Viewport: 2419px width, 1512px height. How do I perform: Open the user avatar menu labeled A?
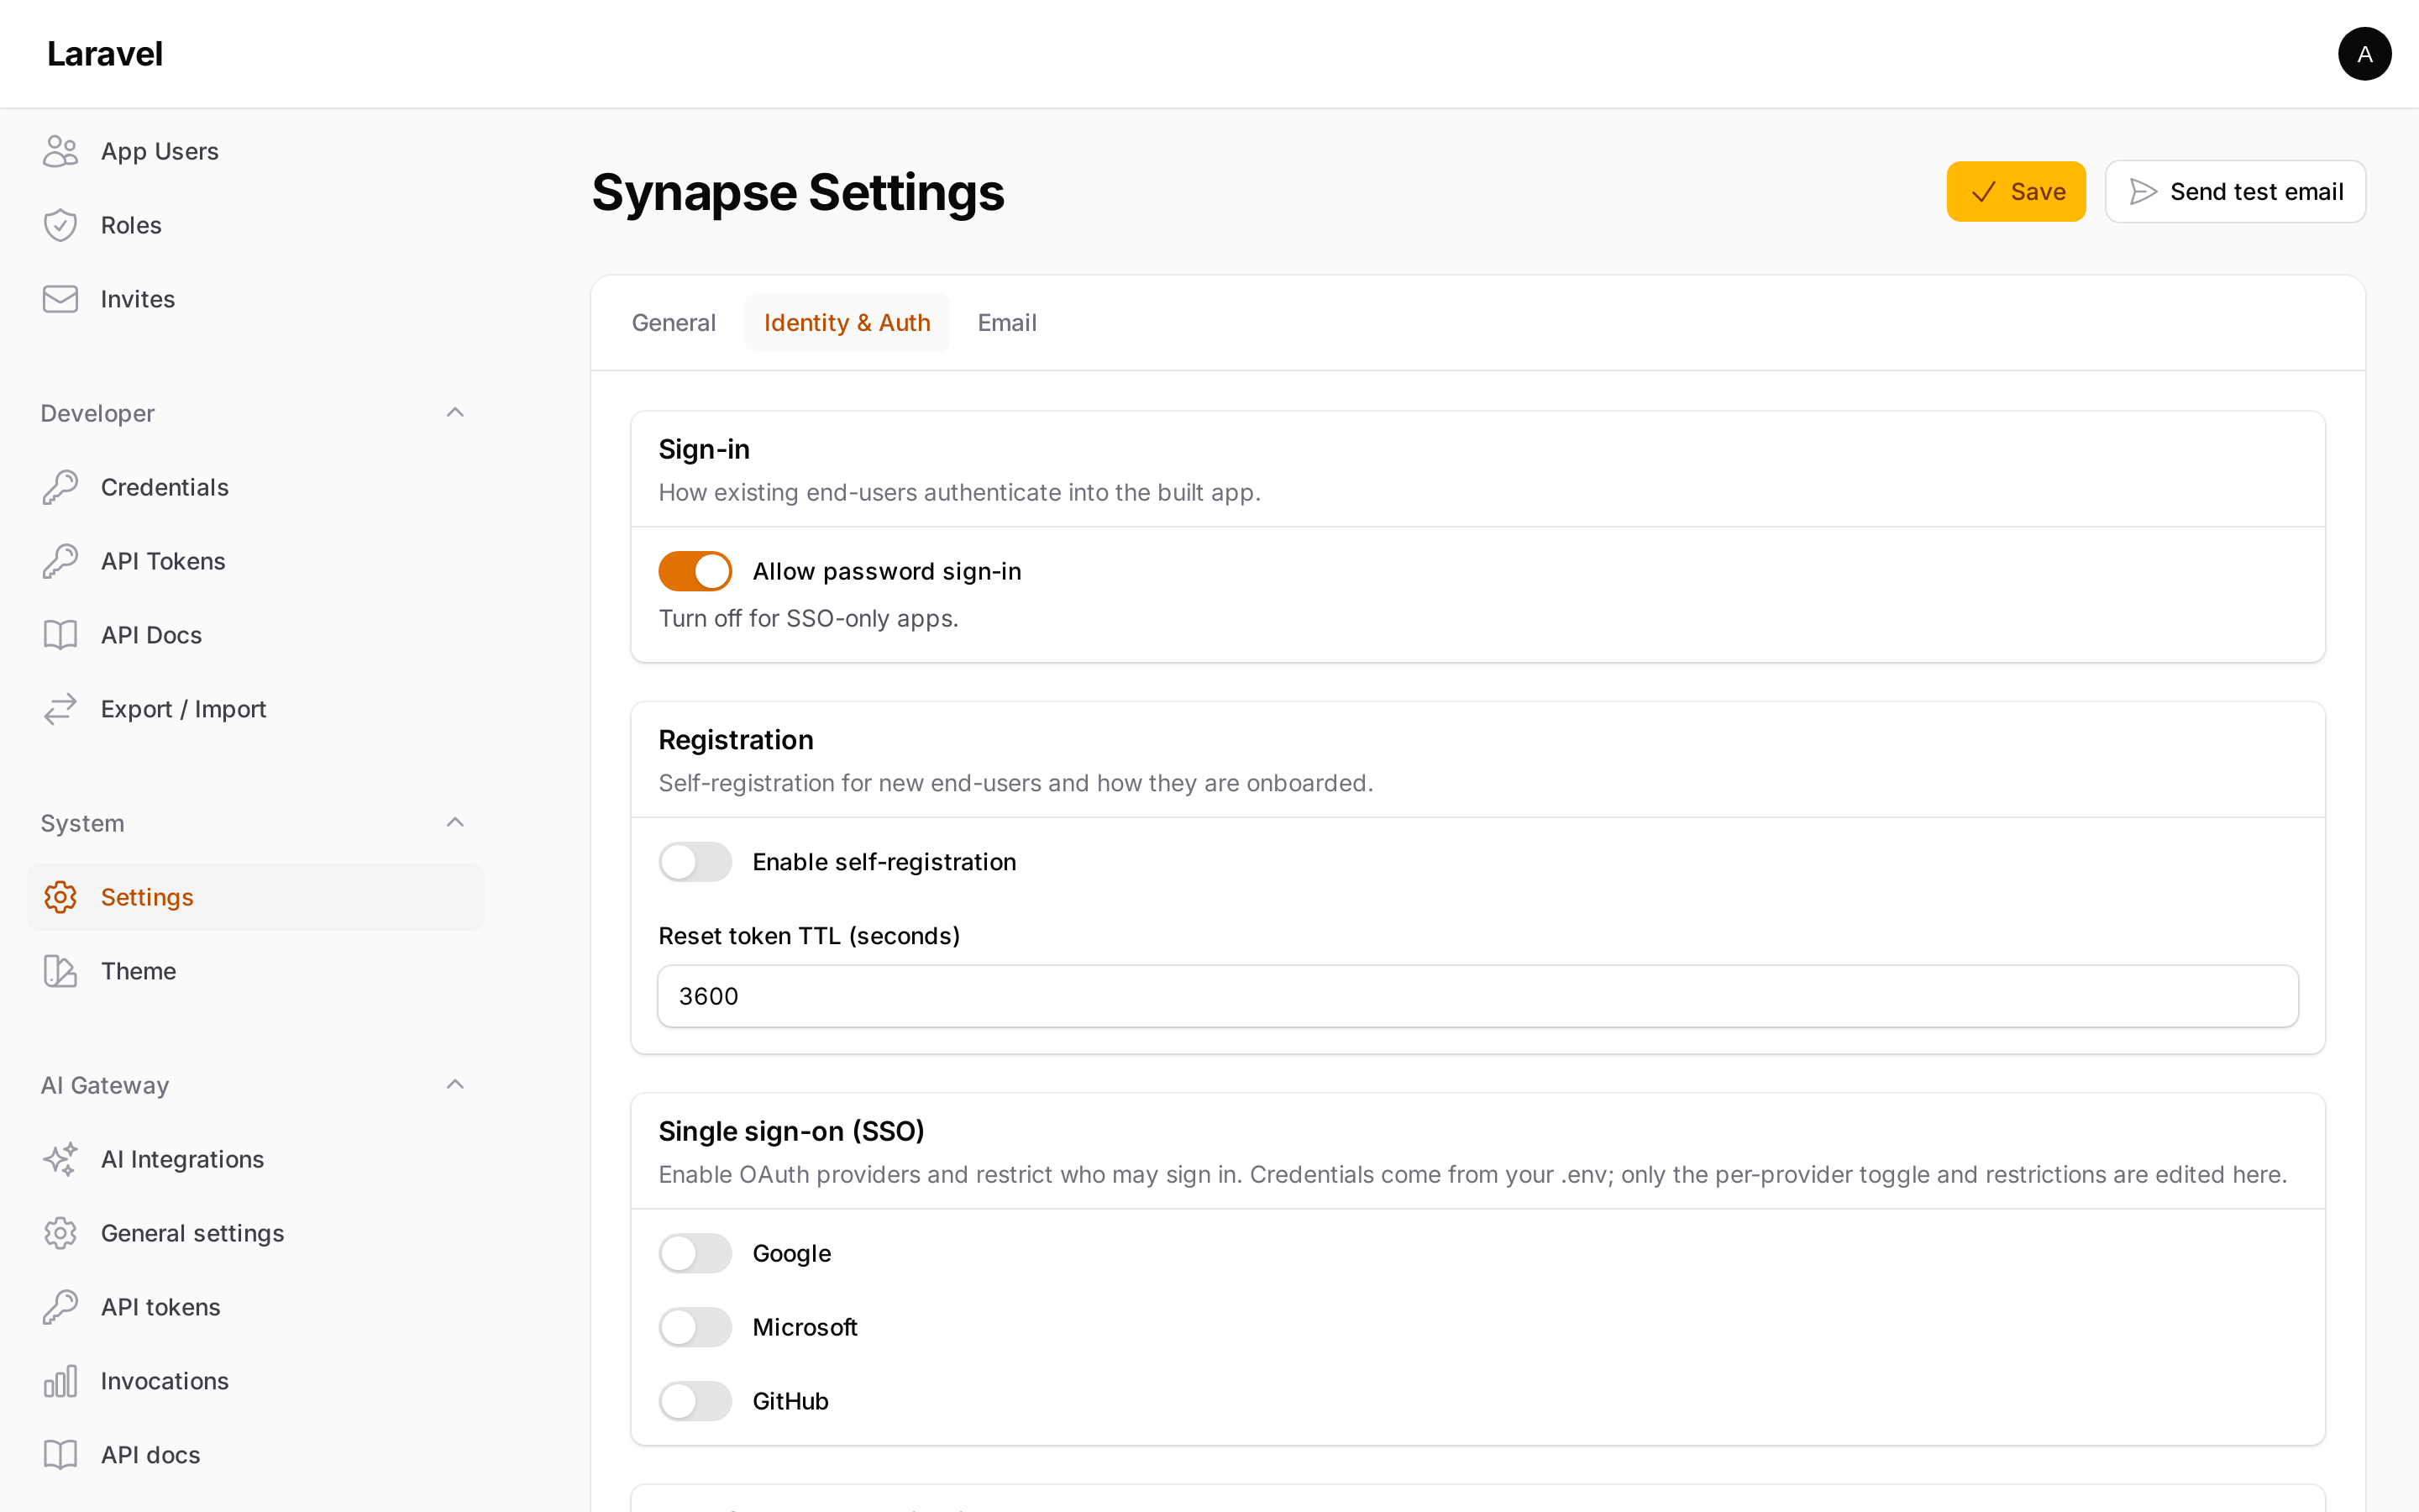2364,54
